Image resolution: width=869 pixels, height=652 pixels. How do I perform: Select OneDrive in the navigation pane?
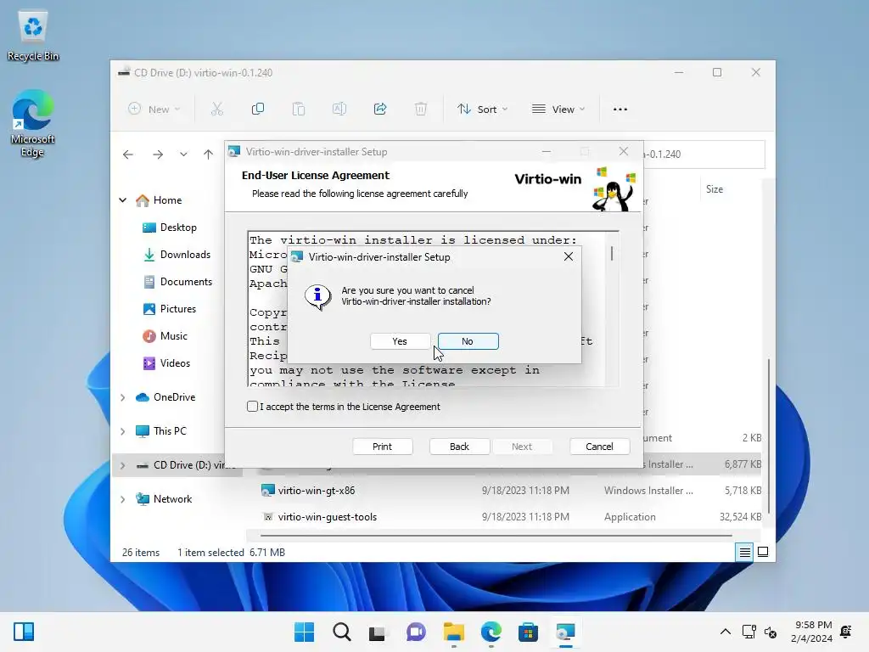point(174,397)
